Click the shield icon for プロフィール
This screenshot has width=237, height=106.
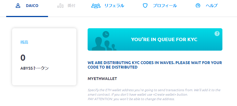(x=145, y=6)
